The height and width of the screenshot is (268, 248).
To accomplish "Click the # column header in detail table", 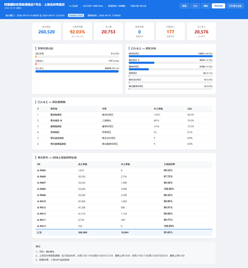I will click(38, 109).
